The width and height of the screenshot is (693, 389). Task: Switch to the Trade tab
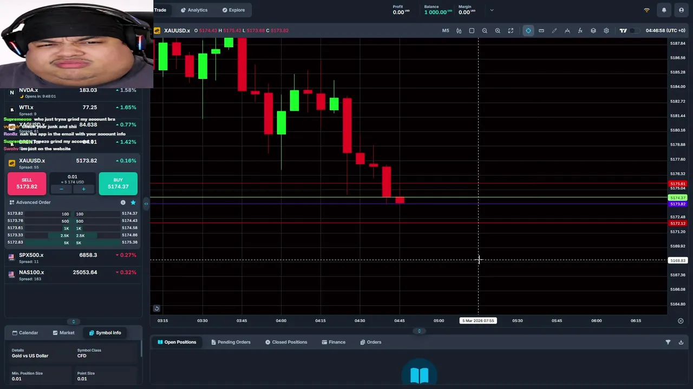(x=160, y=10)
